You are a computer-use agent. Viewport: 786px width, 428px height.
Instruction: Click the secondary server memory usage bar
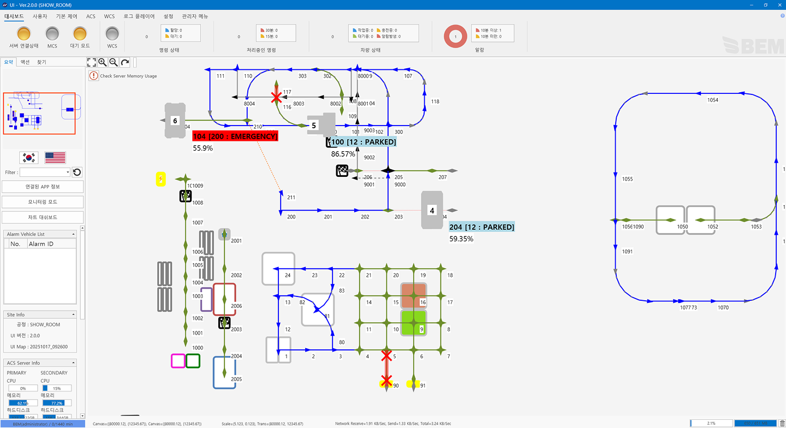[57, 403]
